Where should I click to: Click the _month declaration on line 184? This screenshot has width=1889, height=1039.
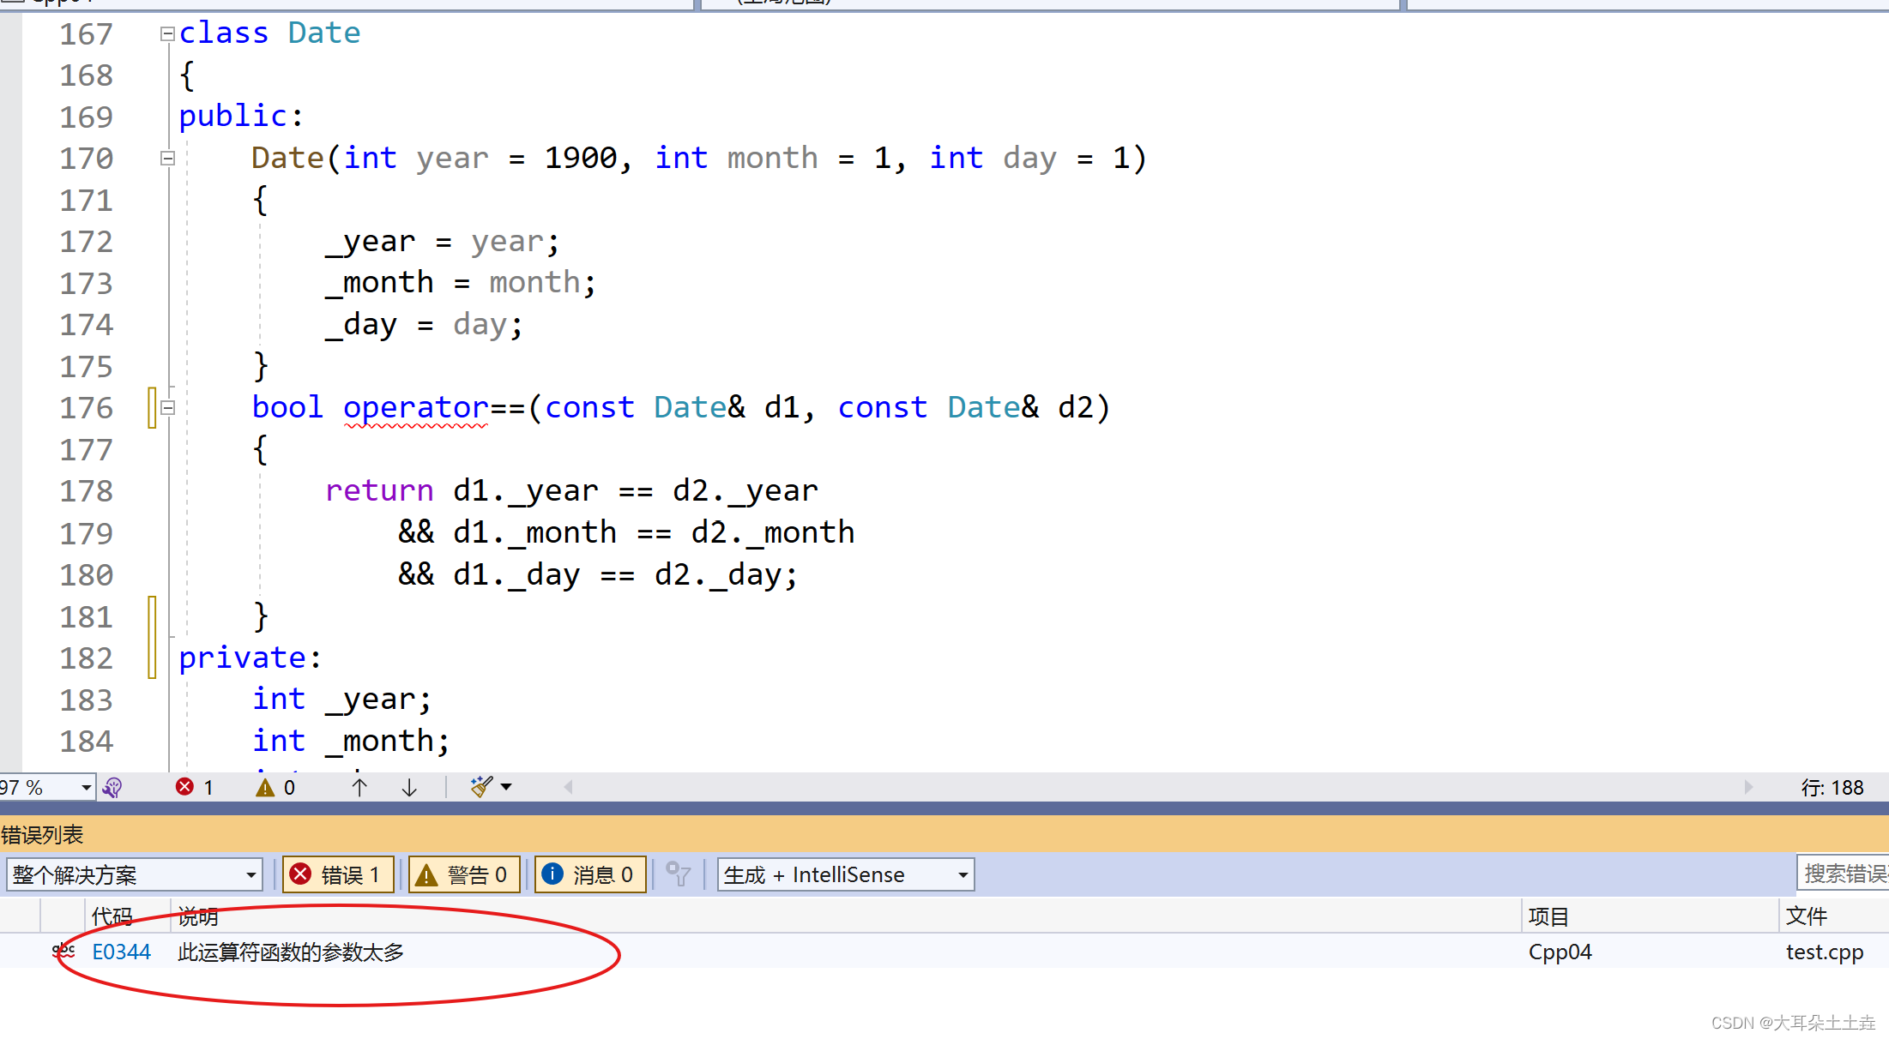coord(387,741)
